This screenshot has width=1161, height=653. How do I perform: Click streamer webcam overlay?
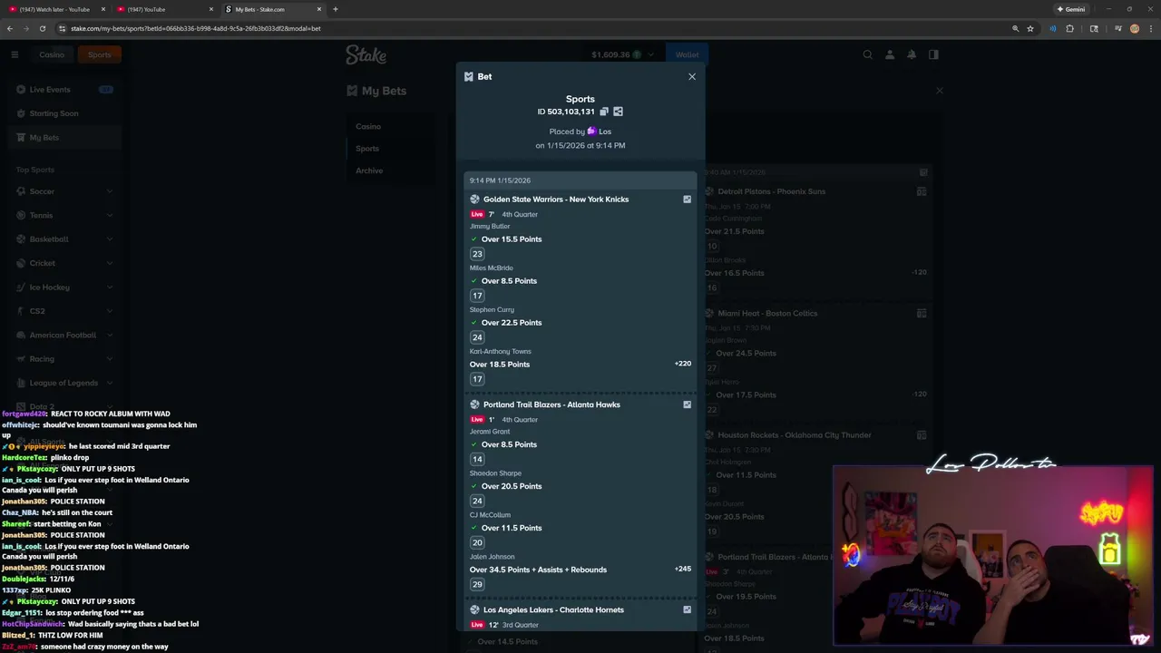pyautogui.click(x=992, y=555)
